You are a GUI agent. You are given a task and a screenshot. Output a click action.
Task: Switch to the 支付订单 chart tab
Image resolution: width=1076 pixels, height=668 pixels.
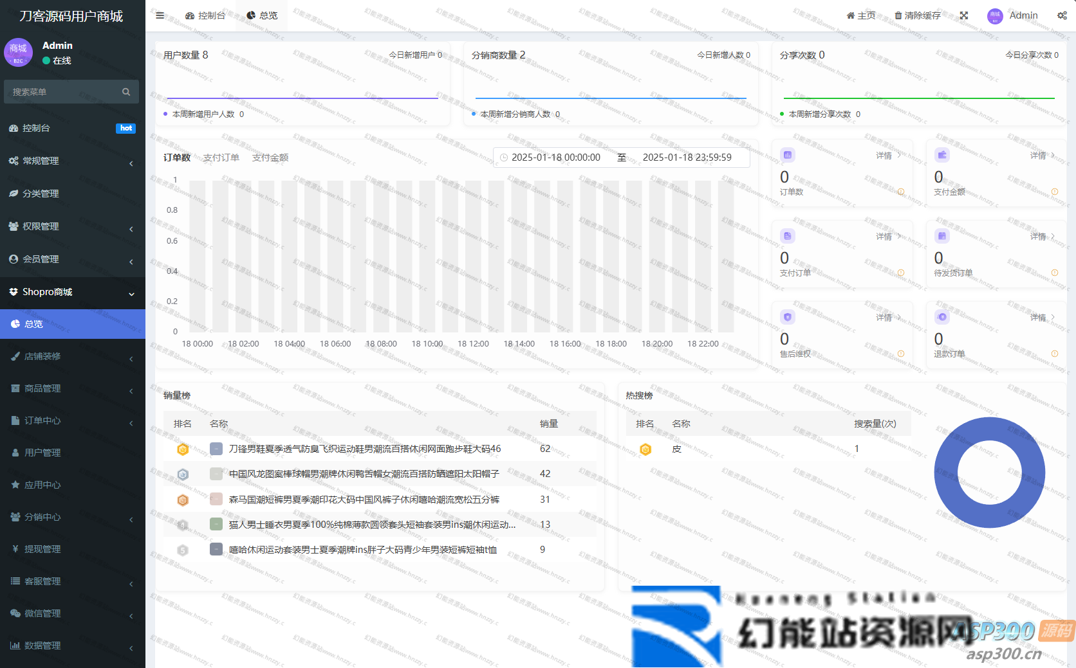pos(221,158)
